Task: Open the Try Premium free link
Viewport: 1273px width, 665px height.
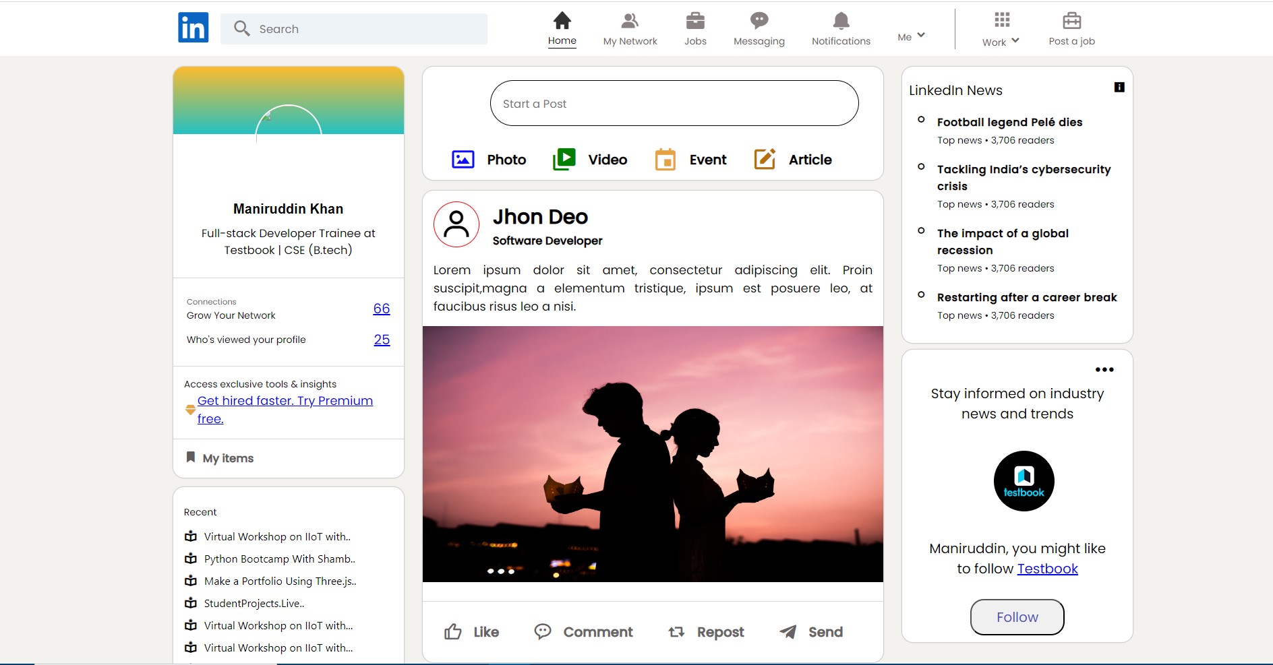Action: pos(285,401)
